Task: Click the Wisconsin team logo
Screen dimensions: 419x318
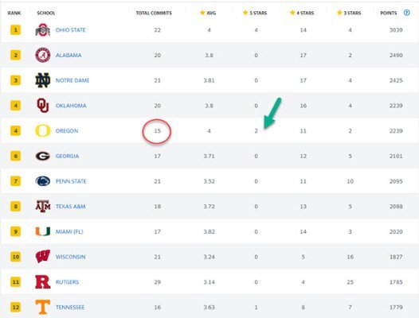Action: click(43, 257)
